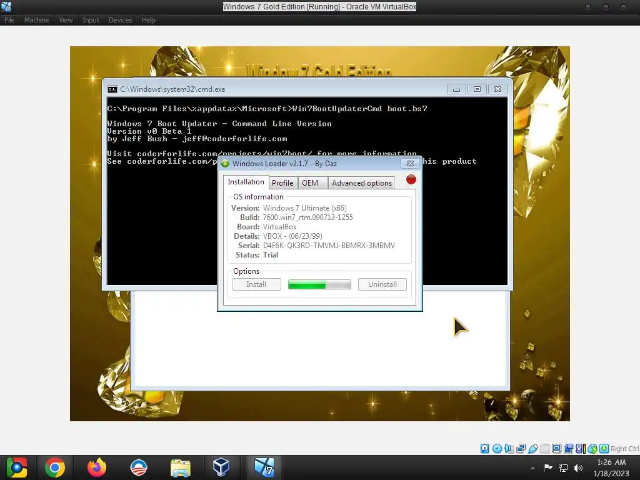Click the audio status icon in VirtualBox bar
Screen dimensions: 640x480
(x=509, y=449)
